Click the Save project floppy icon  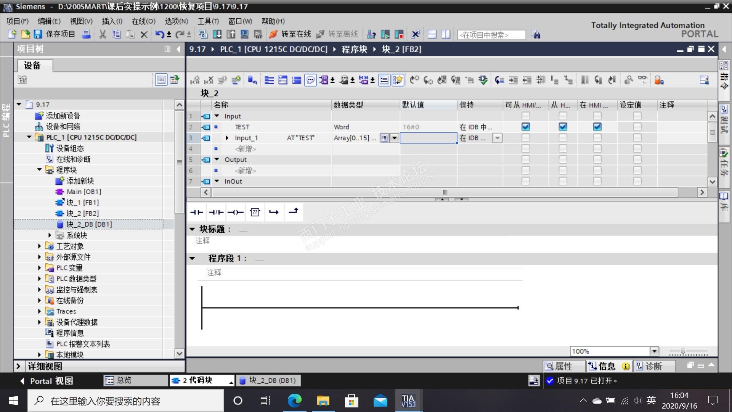(38, 34)
